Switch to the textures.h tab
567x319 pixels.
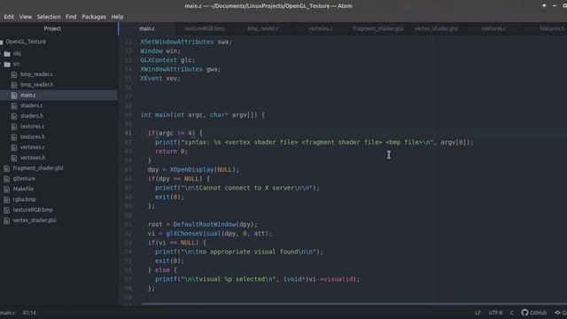pyautogui.click(x=551, y=28)
